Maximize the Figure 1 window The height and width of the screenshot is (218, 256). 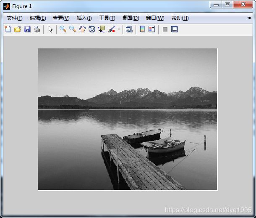(227, 5)
